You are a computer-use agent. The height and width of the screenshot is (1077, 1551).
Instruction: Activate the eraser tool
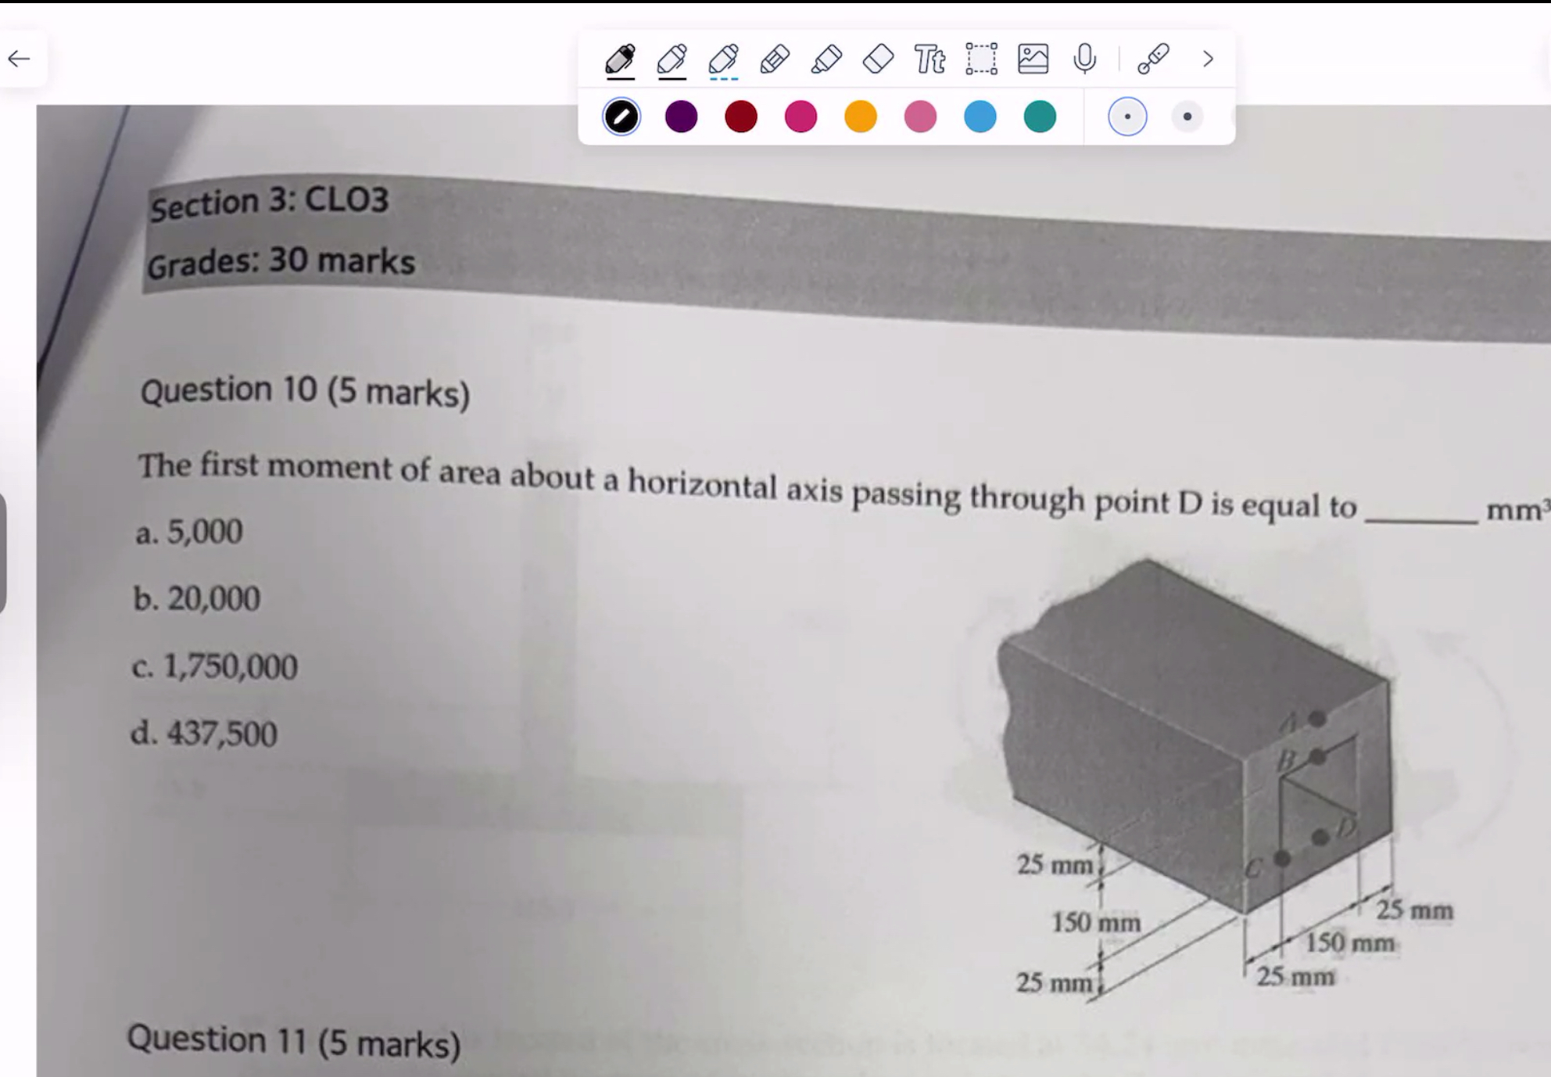(877, 59)
